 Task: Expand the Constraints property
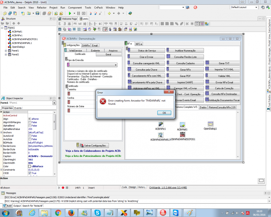coord(1,170)
